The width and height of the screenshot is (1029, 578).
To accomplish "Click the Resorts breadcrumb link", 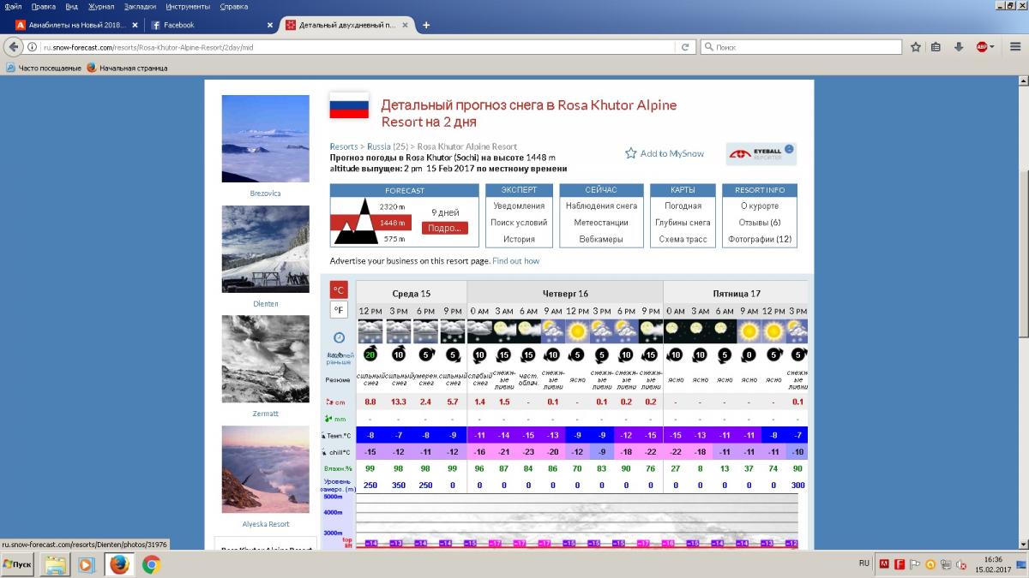I will click(344, 146).
